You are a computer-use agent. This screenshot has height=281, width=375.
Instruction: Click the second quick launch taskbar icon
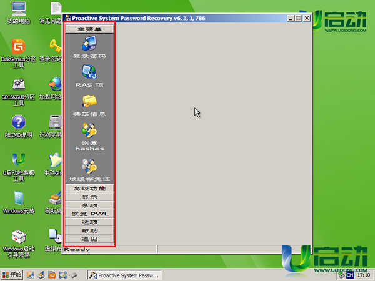point(41,275)
